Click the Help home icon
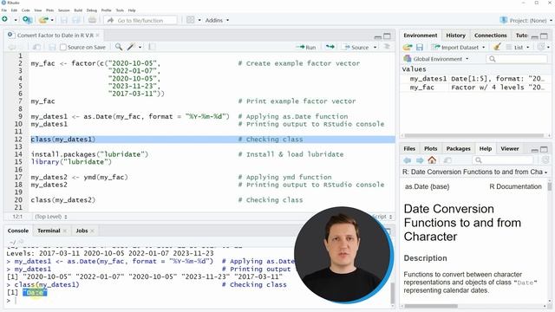The height and width of the screenshot is (312, 555). coord(432,159)
